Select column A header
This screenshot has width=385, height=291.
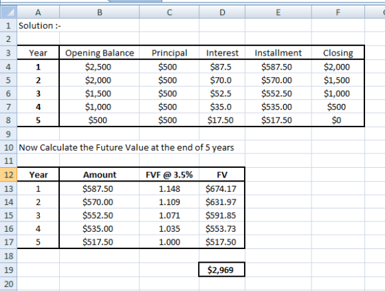pos(38,12)
